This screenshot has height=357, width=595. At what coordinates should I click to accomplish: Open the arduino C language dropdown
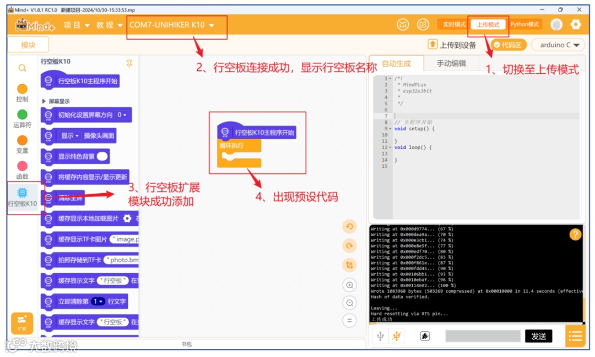click(x=558, y=45)
